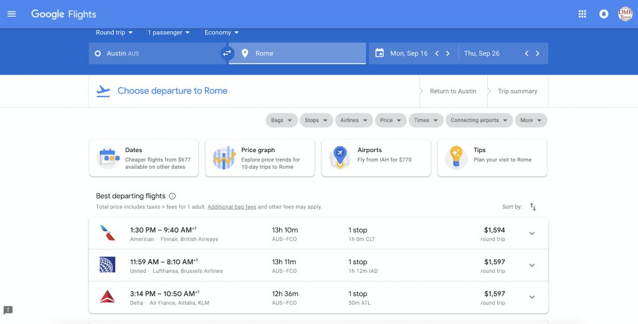Select the Return to Austin step
This screenshot has width=638, height=324.
453,91
